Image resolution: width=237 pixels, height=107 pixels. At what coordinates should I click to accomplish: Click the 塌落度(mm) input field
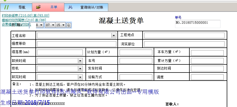(x=60, y=52)
